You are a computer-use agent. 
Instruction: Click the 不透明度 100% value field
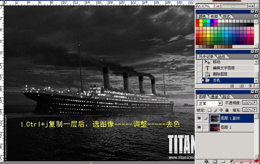(x=248, y=103)
